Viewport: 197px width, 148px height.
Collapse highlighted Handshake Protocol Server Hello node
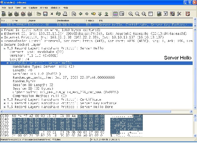coord(8,63)
